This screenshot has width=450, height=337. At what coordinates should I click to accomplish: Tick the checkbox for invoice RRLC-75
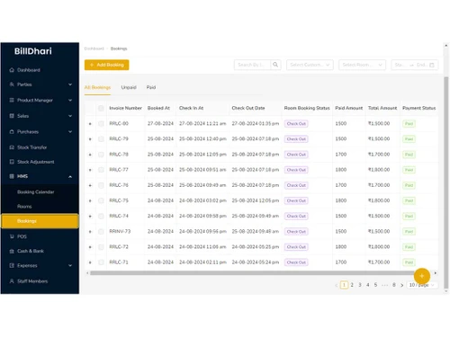coord(101,200)
